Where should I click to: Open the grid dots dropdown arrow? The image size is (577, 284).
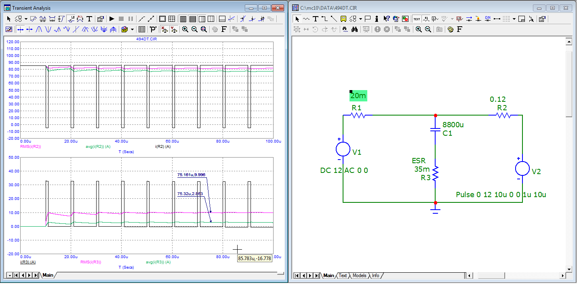(514, 19)
